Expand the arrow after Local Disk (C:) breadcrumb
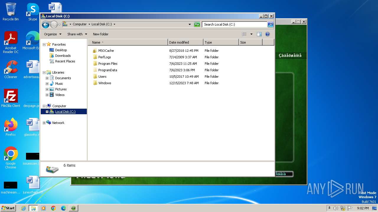Viewport: 378px width, 212px height. [x=114, y=24]
